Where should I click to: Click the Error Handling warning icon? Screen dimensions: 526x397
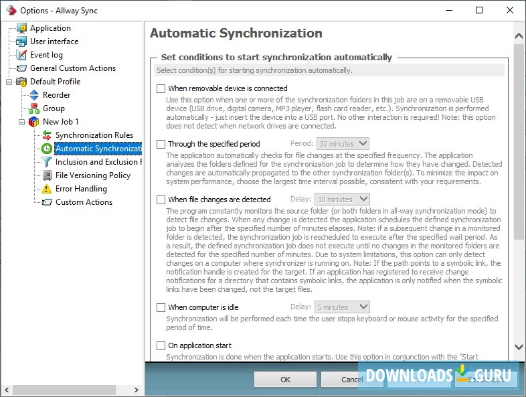click(47, 189)
